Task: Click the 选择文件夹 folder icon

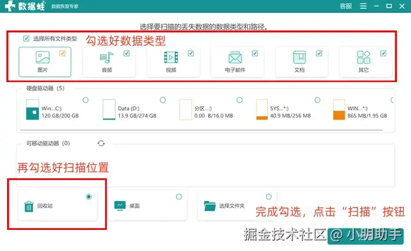Action: [210, 206]
